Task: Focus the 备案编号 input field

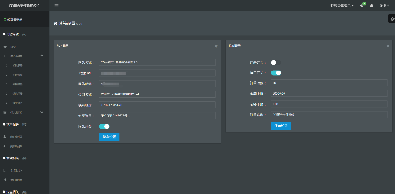Action: [158, 116]
